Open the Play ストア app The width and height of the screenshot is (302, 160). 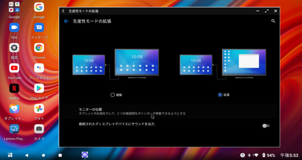pyautogui.click(x=39, y=88)
